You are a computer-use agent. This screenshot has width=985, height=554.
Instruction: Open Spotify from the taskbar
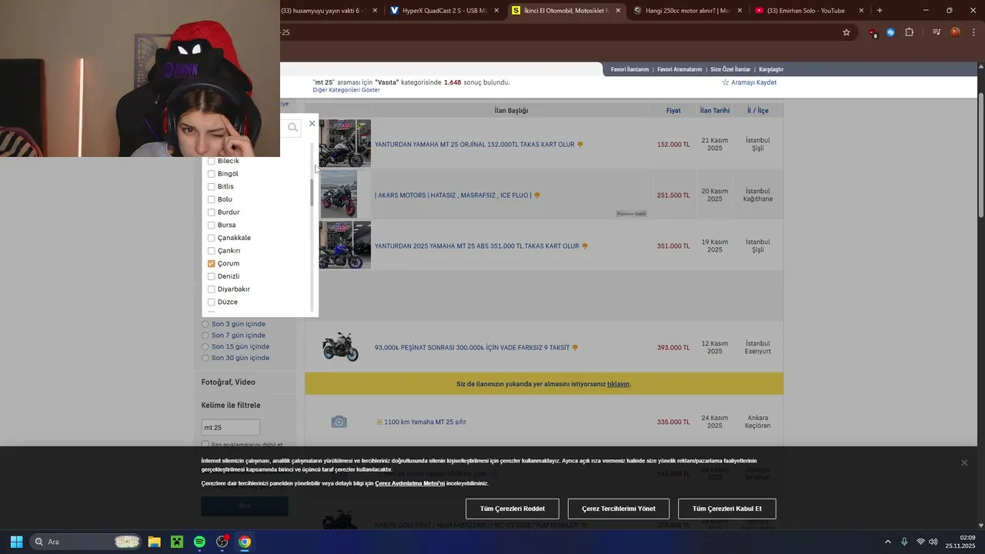coord(199,542)
